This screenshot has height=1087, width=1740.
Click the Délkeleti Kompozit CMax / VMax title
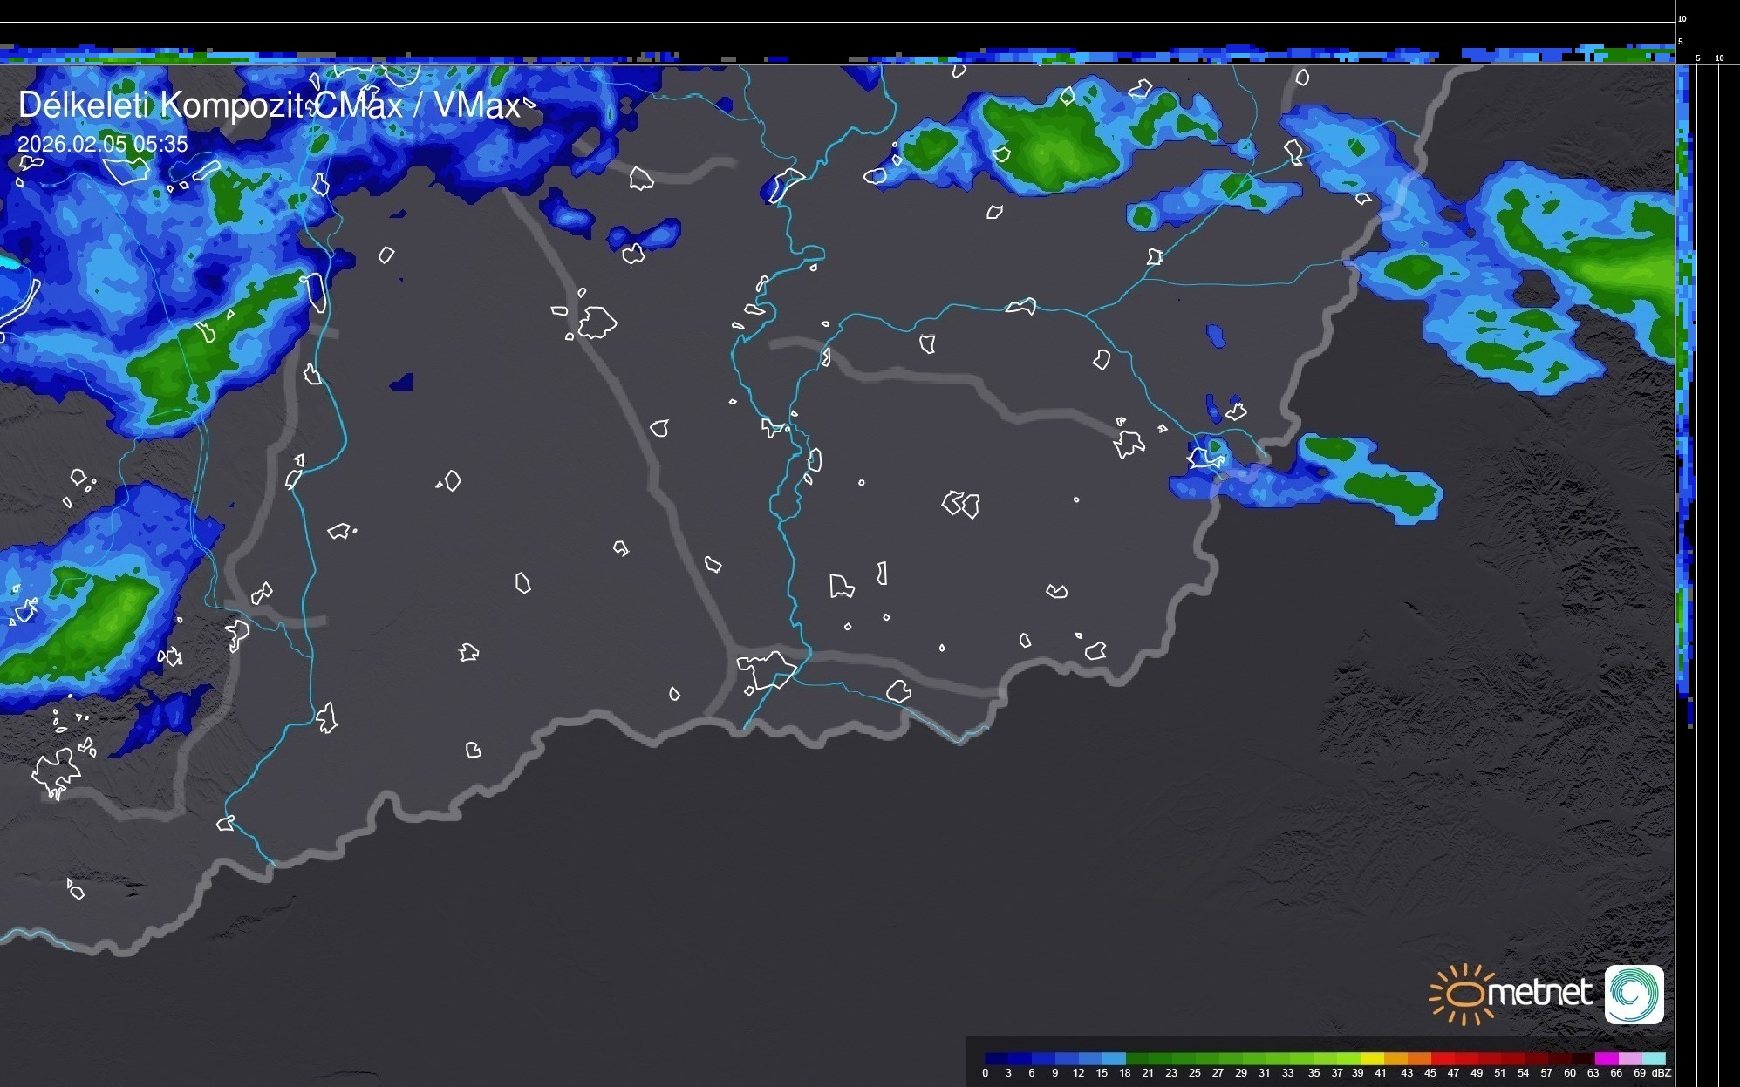pyautogui.click(x=269, y=105)
